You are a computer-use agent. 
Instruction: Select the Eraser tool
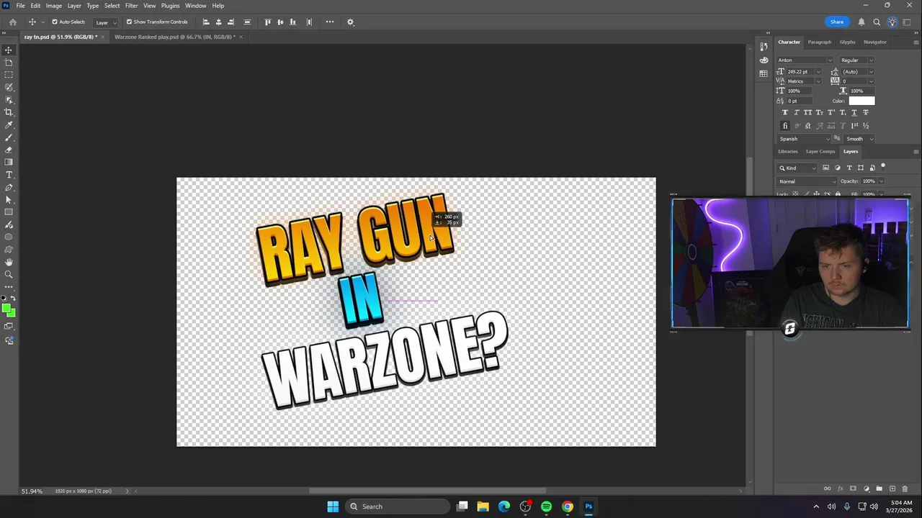coord(9,150)
